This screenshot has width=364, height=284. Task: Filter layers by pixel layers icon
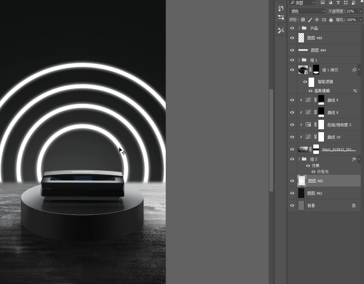tap(323, 3)
